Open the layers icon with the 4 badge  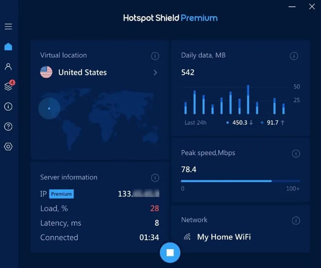pos(9,85)
